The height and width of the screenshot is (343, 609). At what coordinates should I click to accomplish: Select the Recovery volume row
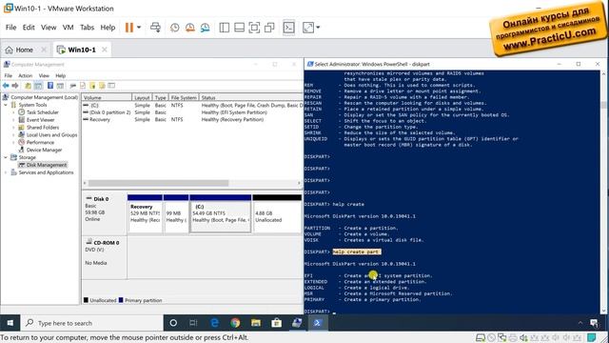(x=192, y=120)
